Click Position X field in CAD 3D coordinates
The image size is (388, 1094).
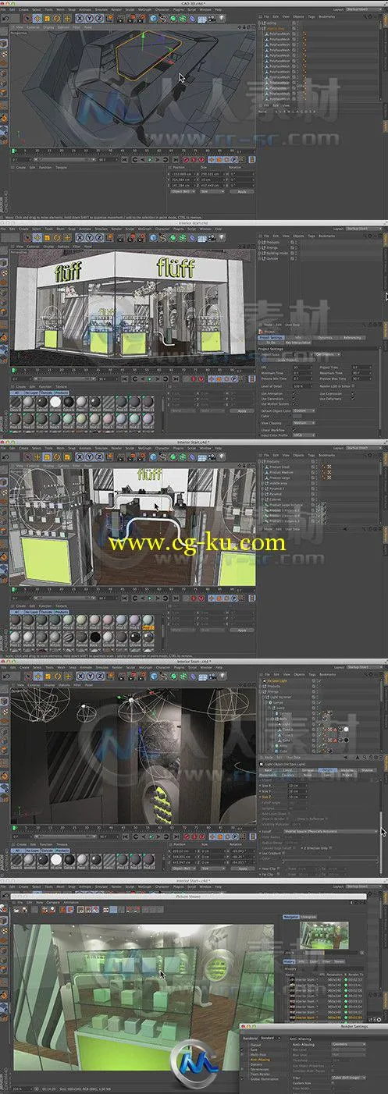click(183, 172)
